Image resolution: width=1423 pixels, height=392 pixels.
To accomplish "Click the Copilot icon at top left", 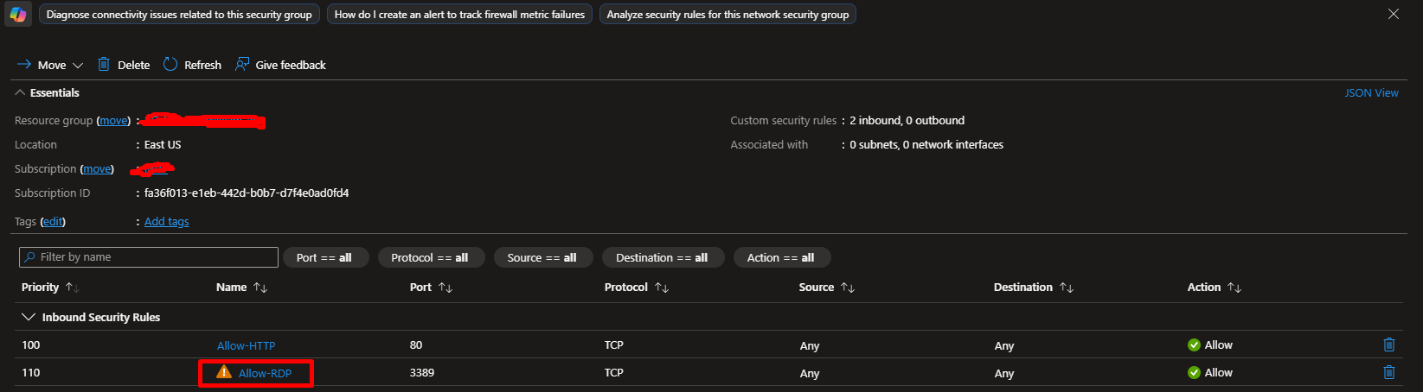I will point(18,15).
